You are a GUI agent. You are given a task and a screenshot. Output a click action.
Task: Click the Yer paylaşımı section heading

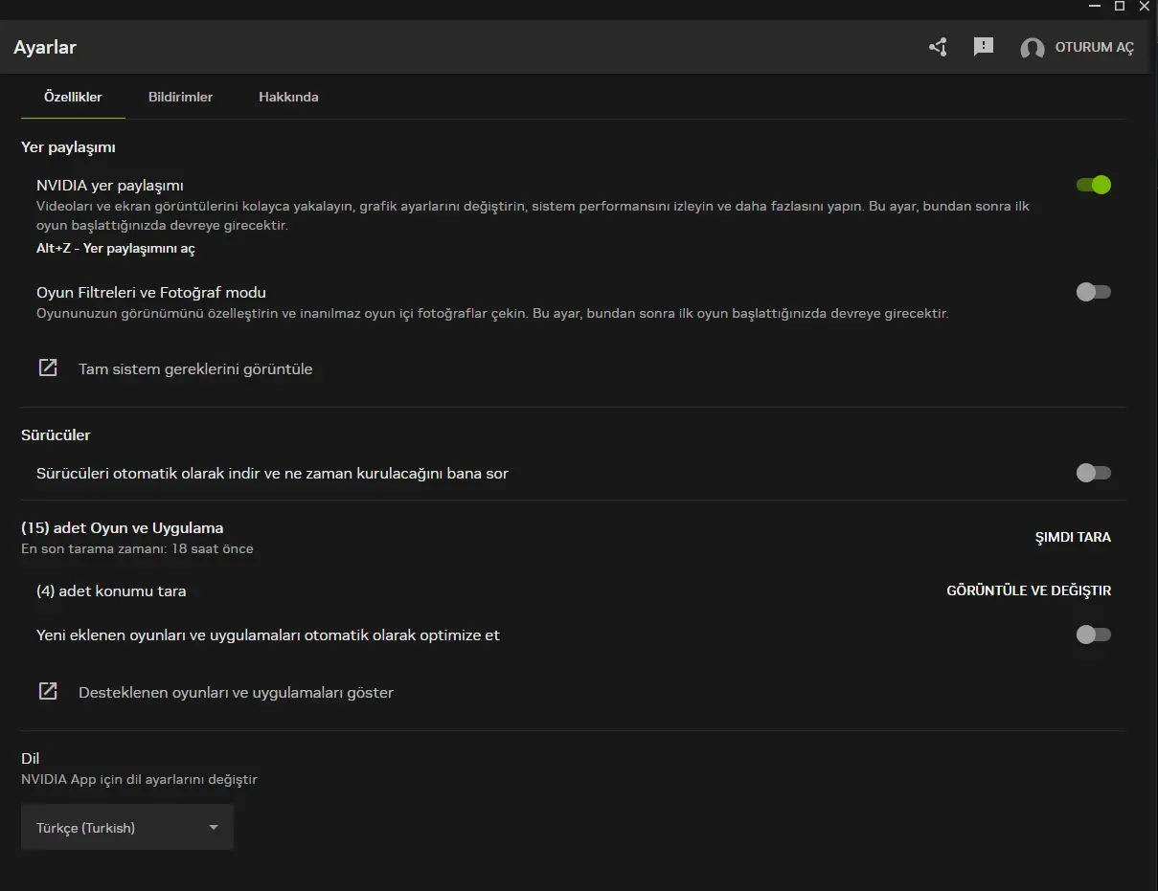68,147
